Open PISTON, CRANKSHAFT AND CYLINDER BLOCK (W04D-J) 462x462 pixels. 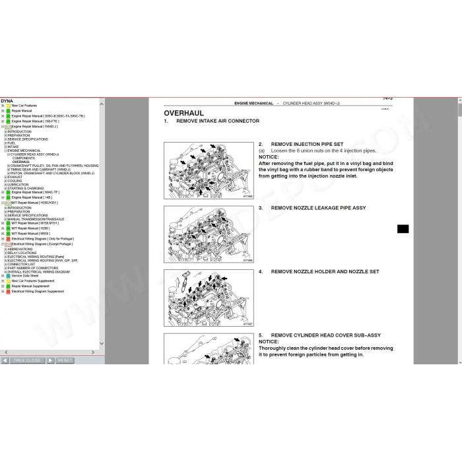[x=52, y=174]
